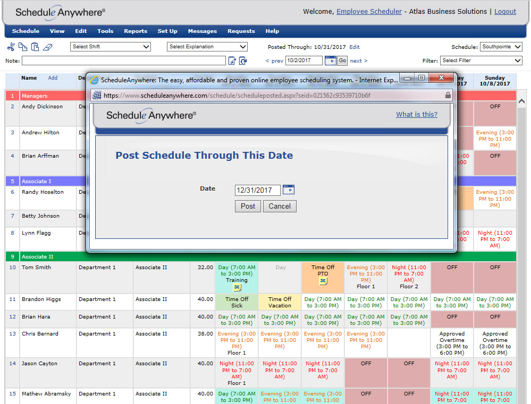531x404 pixels.
Task: Click the Cancel button in dialog
Action: [280, 206]
